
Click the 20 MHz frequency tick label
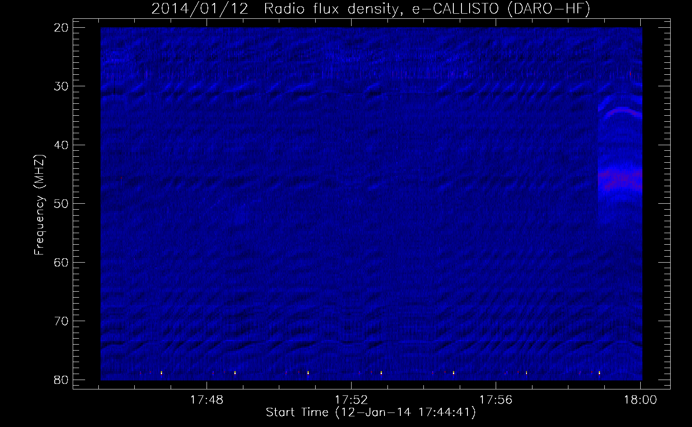[x=61, y=28]
